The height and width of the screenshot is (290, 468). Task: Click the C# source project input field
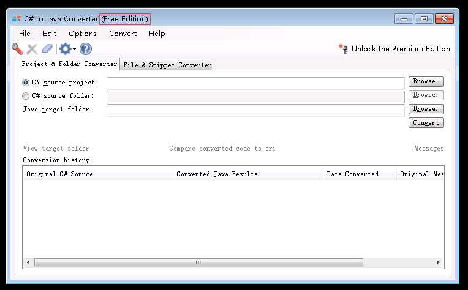255,83
